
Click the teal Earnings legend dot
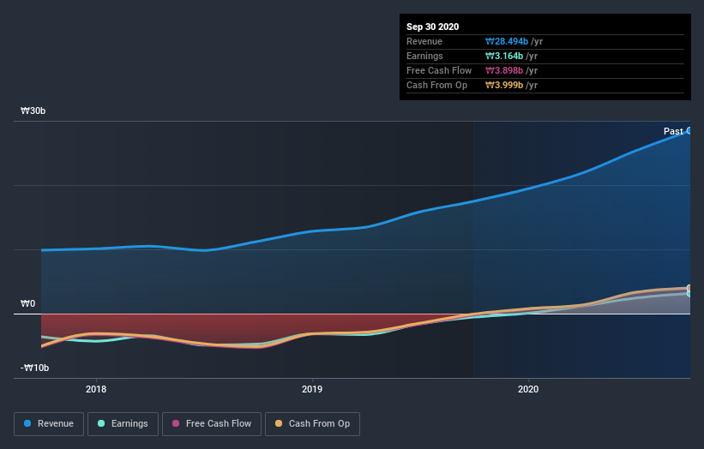pyautogui.click(x=101, y=423)
